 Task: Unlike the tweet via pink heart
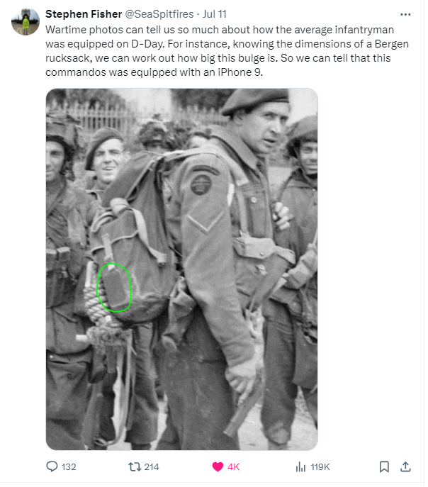click(x=218, y=466)
